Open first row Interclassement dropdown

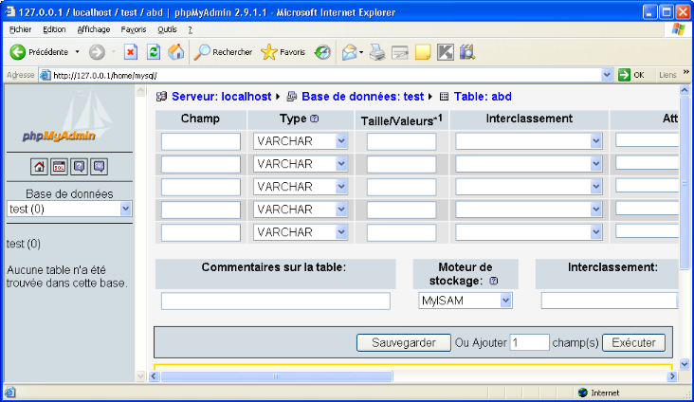click(529, 141)
